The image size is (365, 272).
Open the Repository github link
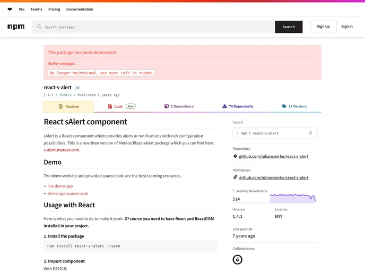[x=274, y=156]
